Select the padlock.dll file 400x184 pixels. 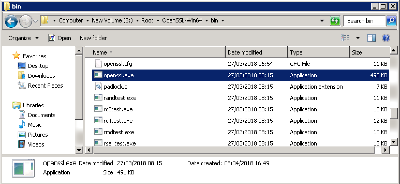click(241, 87)
